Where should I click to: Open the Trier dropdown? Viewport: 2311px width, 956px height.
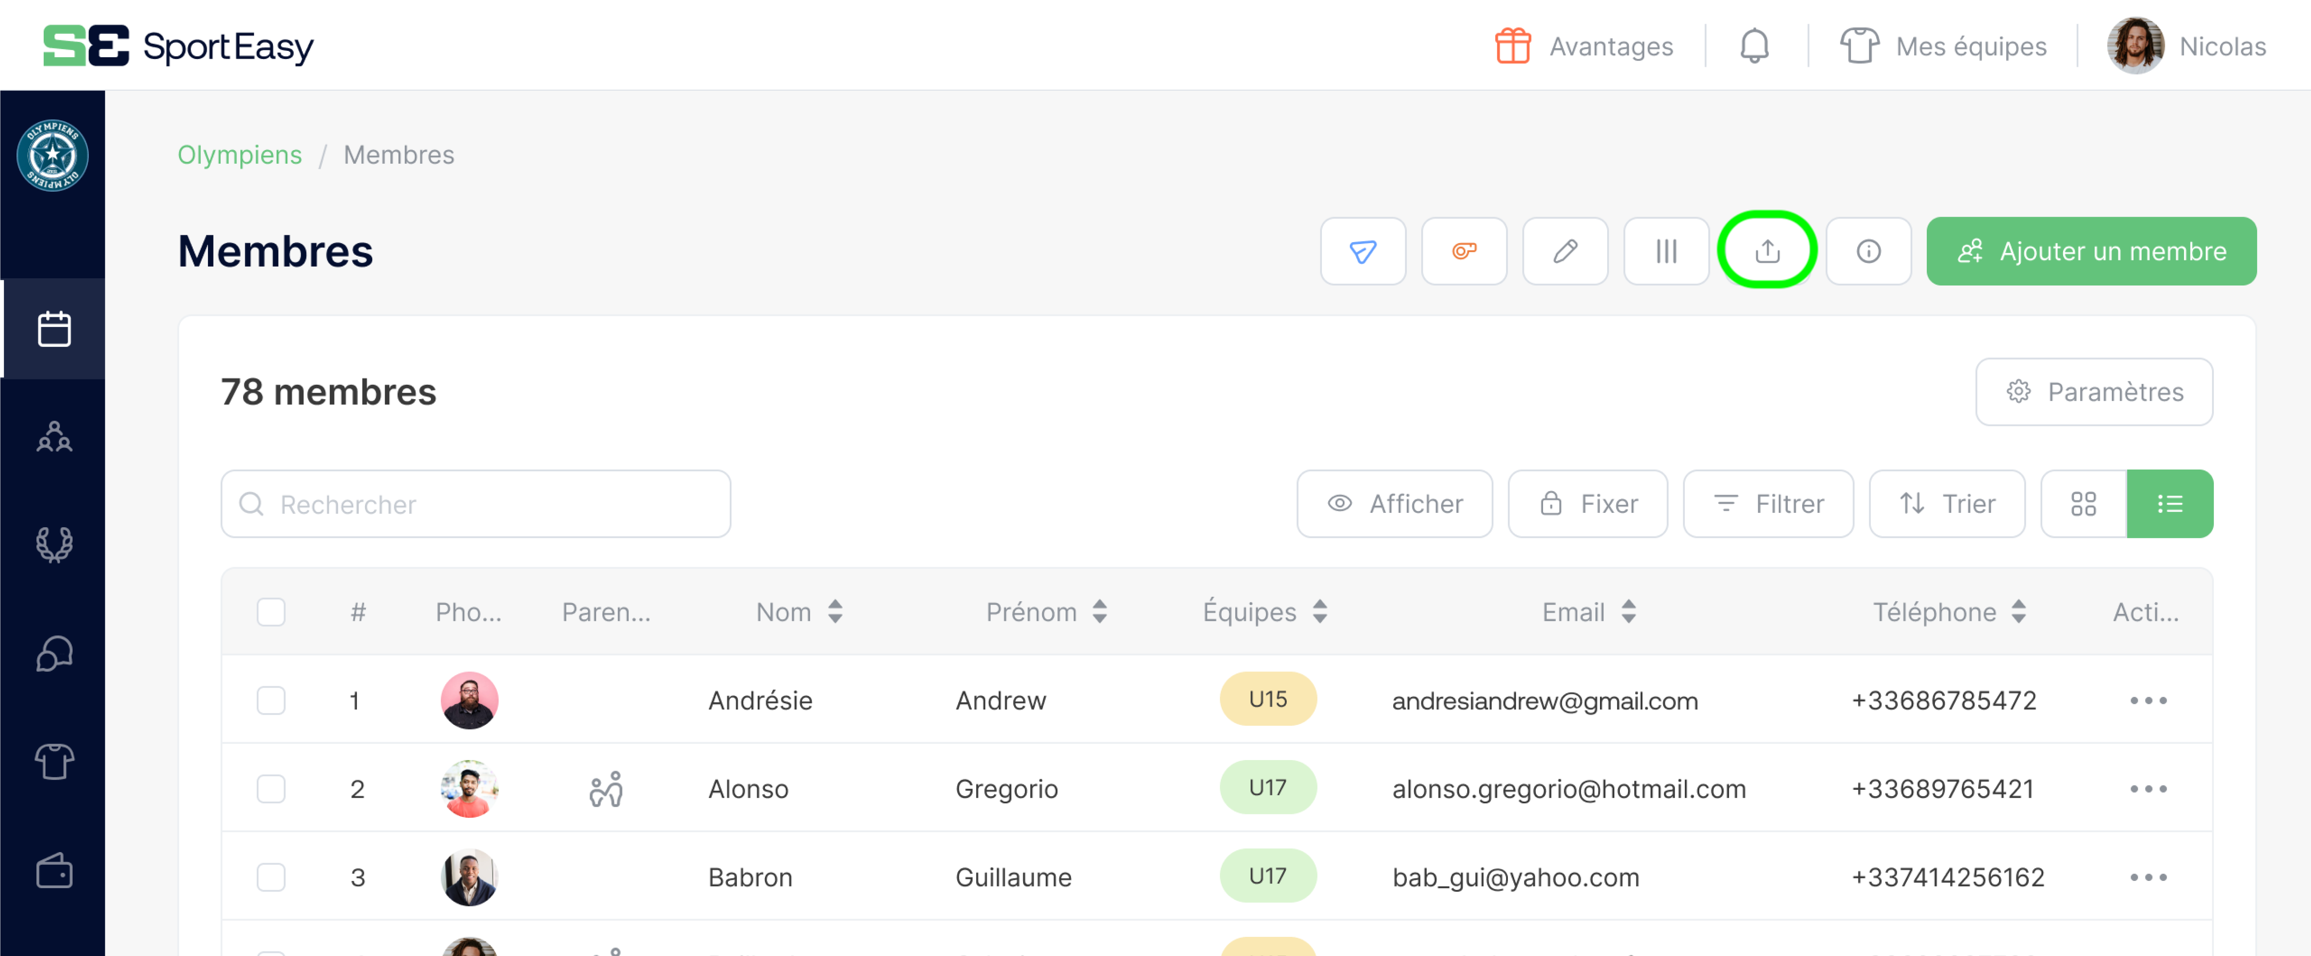tap(1946, 503)
